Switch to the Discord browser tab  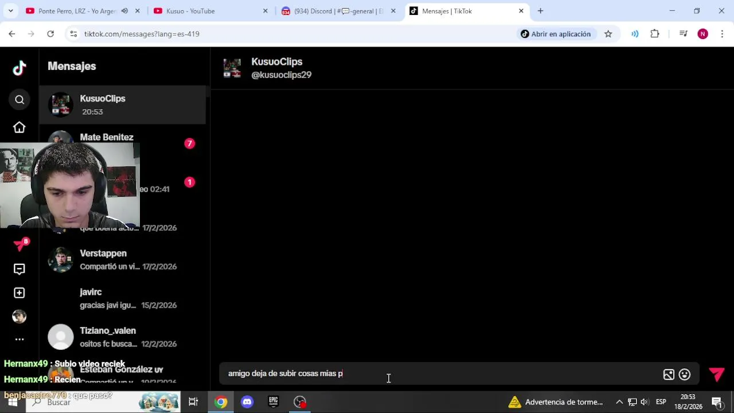tap(338, 11)
